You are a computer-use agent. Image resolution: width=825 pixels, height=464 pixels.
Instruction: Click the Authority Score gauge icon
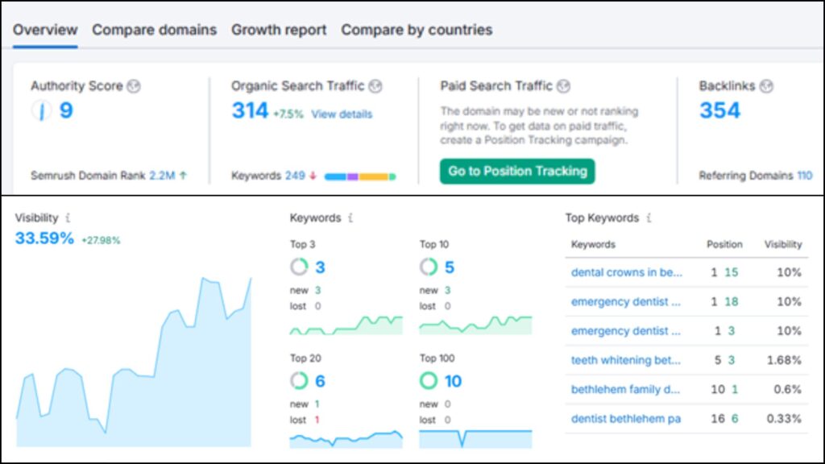[x=41, y=110]
